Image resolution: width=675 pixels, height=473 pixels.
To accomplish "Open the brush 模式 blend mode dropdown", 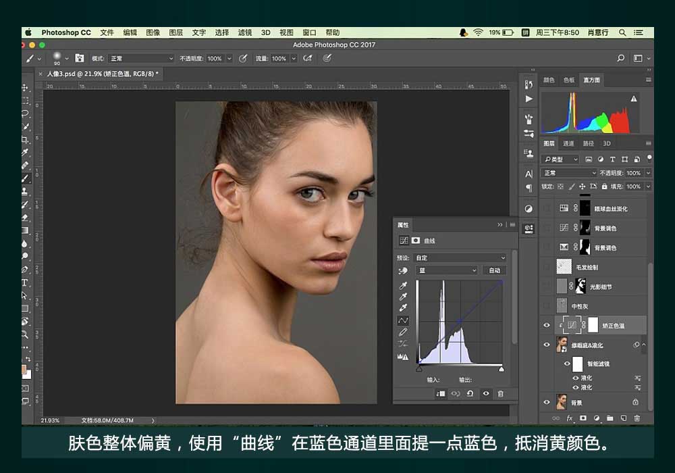I will [x=141, y=59].
